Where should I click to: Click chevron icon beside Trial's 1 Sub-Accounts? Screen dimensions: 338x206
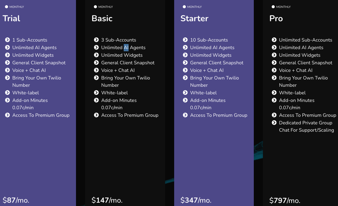point(8,40)
